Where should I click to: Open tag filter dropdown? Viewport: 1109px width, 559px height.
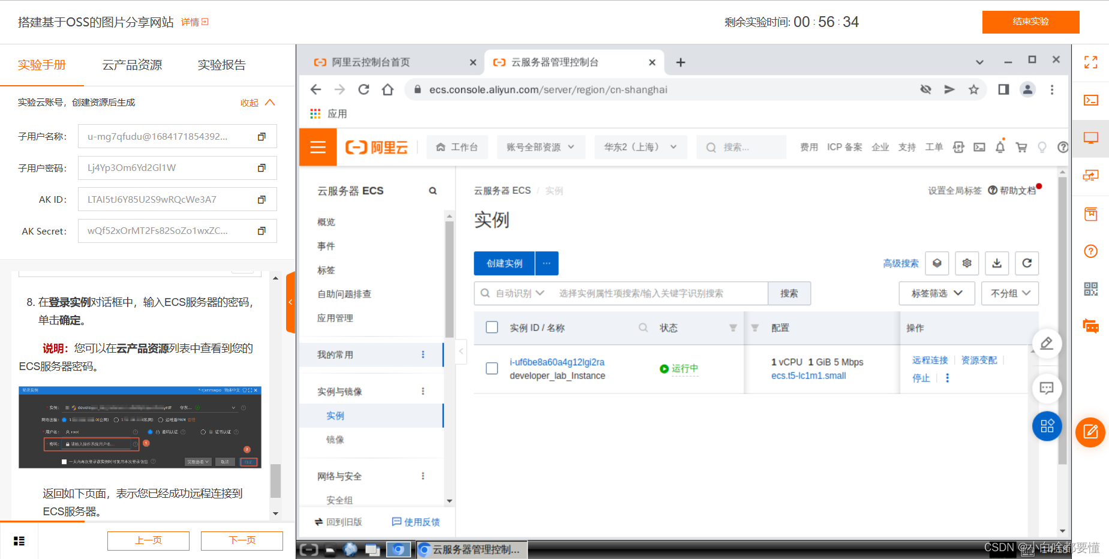pyautogui.click(x=937, y=293)
